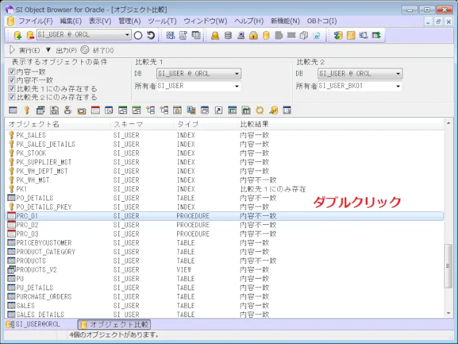
Task: Click the padlock lock information icon
Action: tap(253, 35)
